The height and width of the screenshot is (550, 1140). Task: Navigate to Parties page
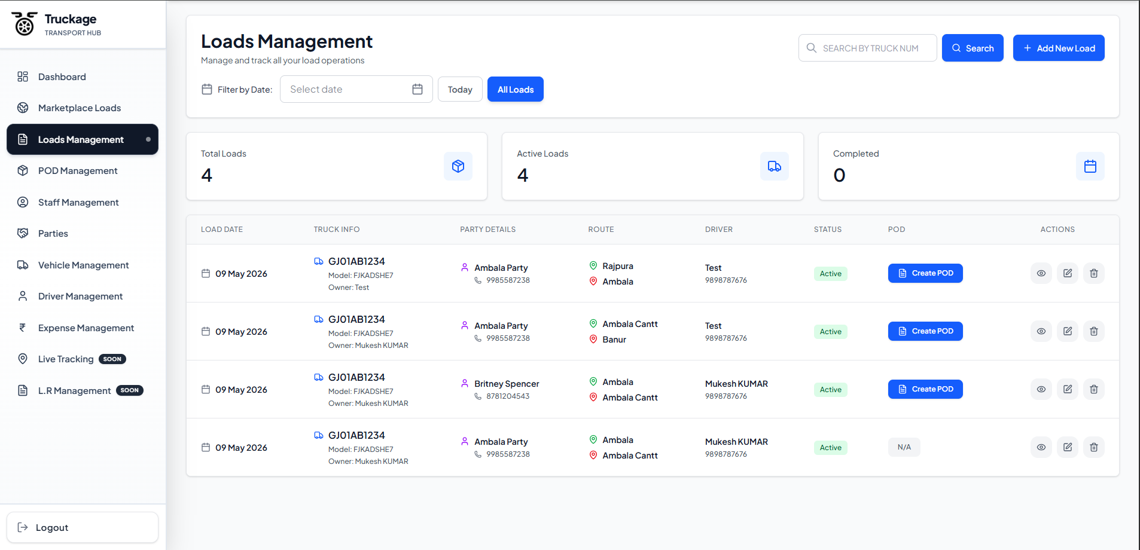click(x=83, y=233)
